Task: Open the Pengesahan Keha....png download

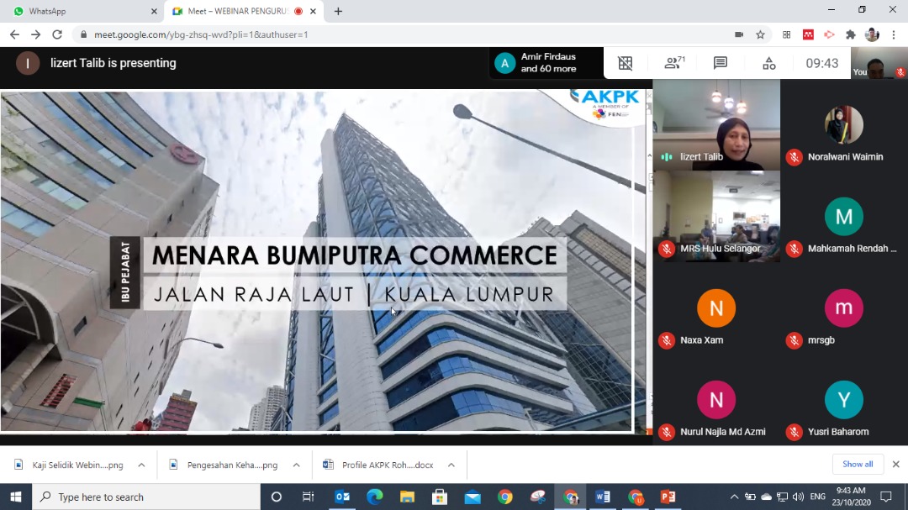Action: pyautogui.click(x=224, y=465)
